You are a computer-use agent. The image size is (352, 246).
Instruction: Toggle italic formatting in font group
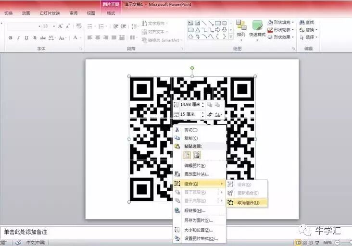(18, 37)
